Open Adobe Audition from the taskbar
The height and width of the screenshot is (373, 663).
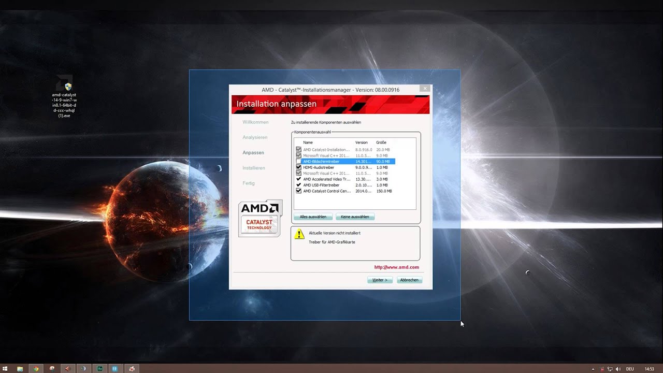(99, 369)
